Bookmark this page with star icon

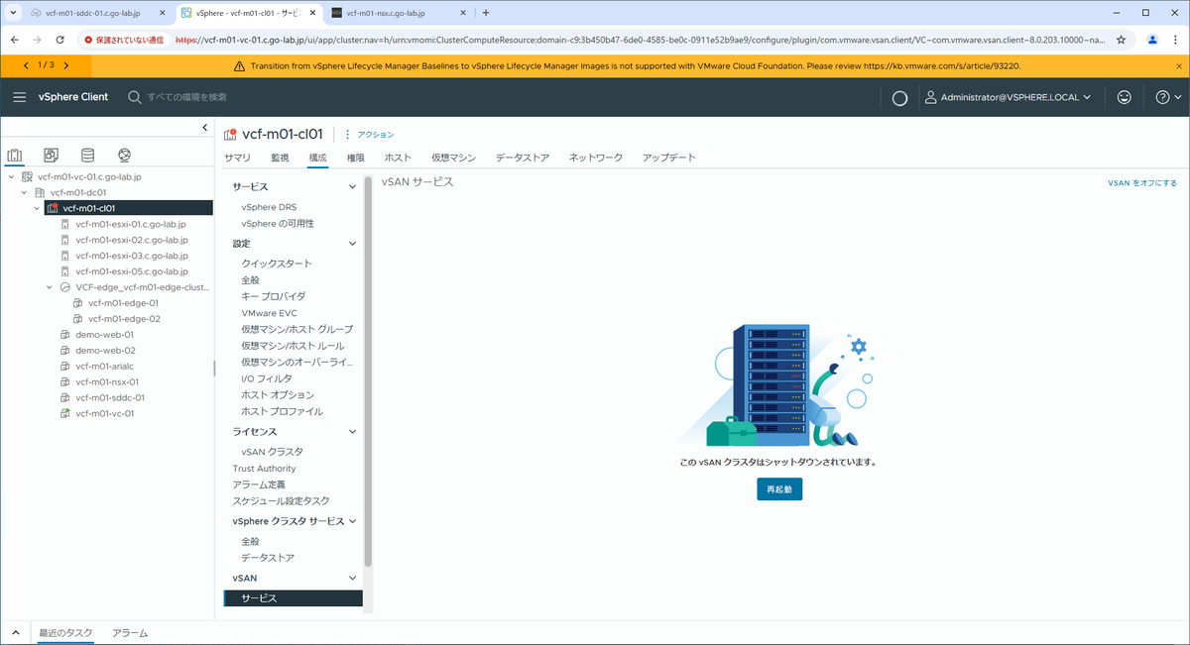1122,40
